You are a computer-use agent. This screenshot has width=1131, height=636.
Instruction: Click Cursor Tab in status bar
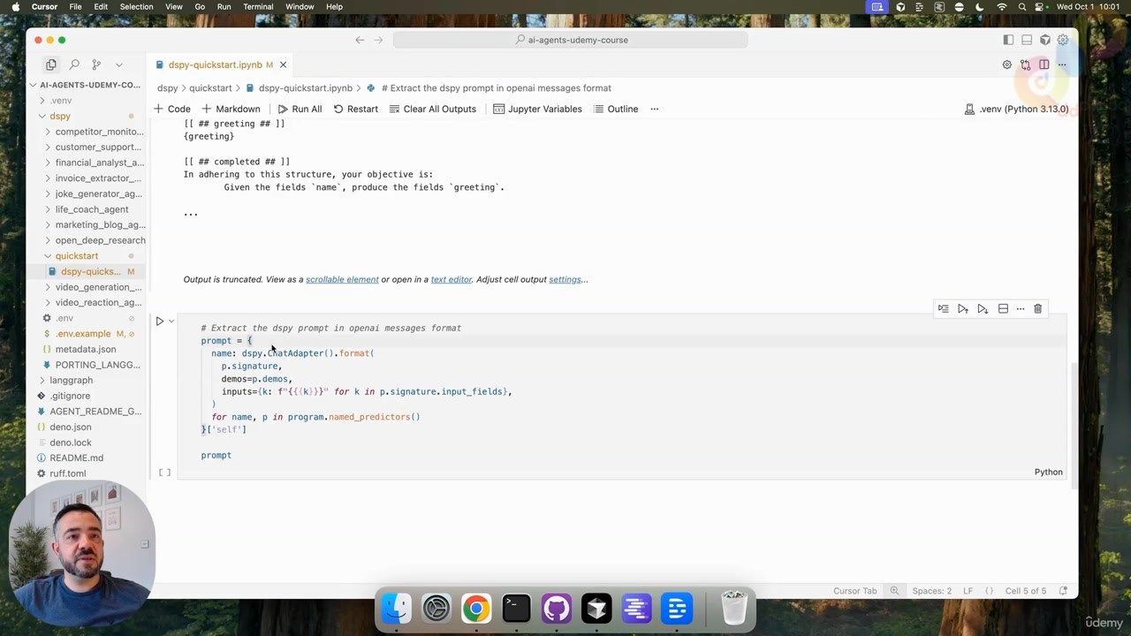[854, 591]
